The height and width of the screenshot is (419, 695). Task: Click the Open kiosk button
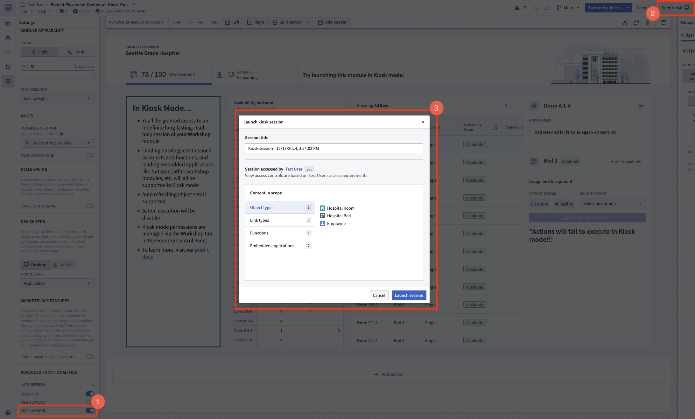[x=675, y=8]
